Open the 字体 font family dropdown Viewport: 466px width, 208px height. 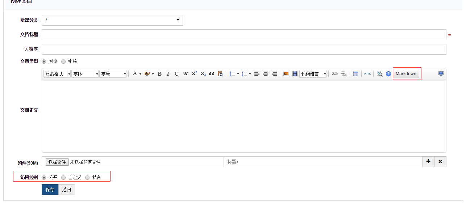85,74
